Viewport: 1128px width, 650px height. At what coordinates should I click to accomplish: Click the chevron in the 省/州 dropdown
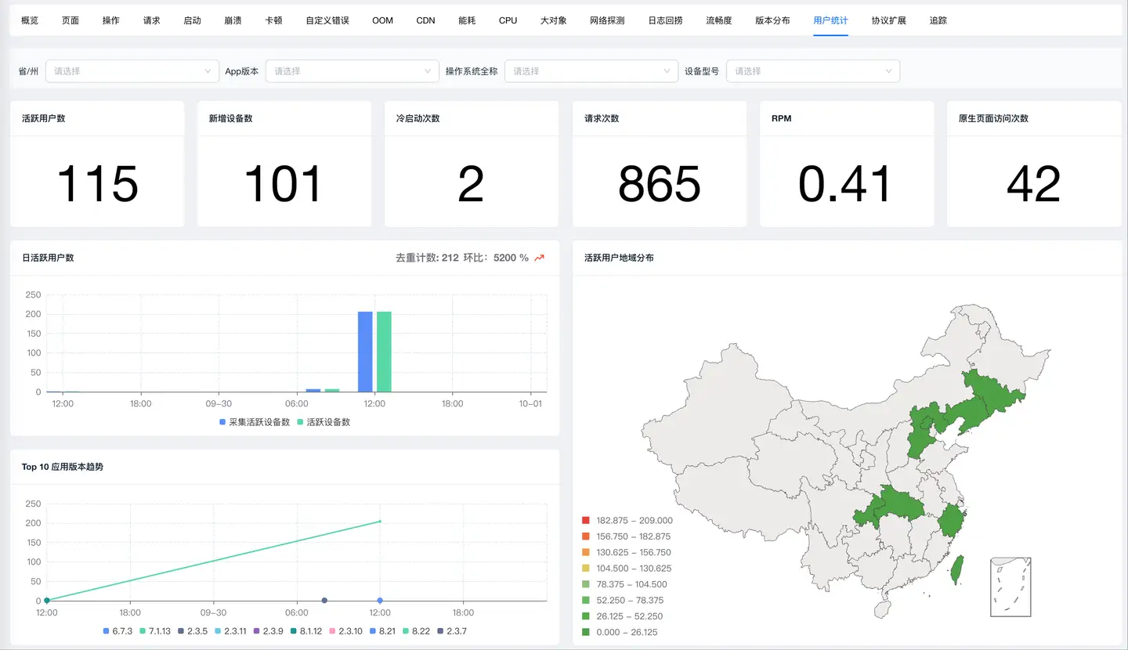click(x=208, y=71)
